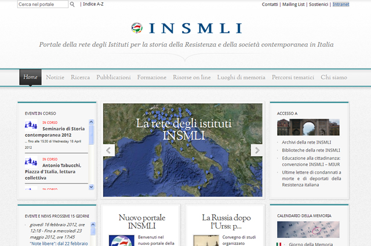Click the INSMLI title text in header
The width and height of the screenshot is (371, 246).
(195, 28)
